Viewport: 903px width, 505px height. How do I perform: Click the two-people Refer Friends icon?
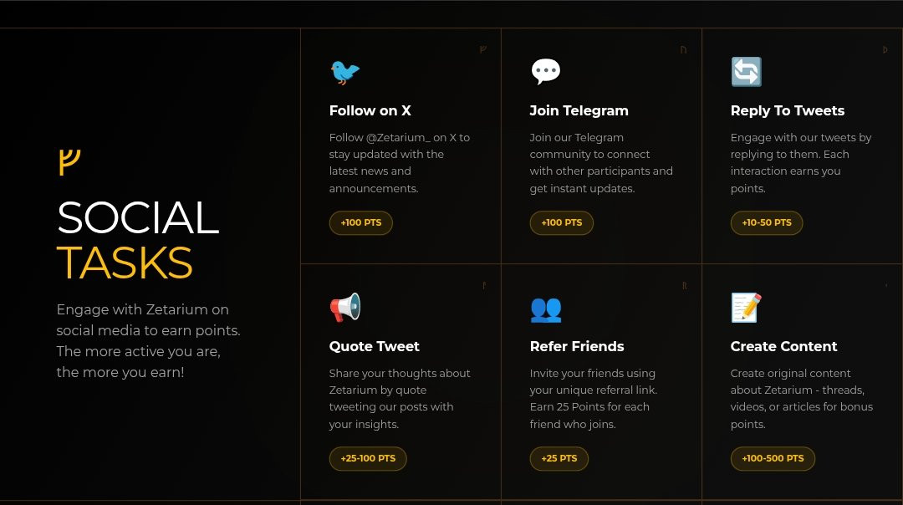pos(545,309)
